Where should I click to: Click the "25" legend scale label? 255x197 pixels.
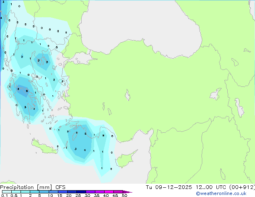pyautogui.click(x=78, y=195)
